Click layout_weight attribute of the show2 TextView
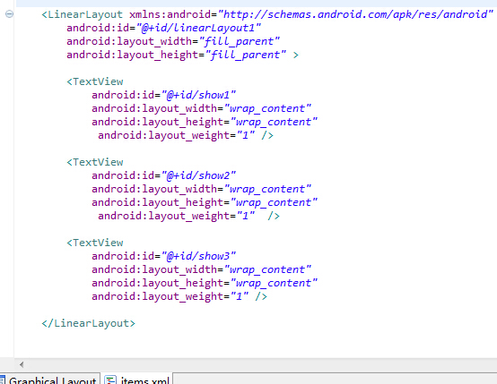Image resolution: width=497 pixels, height=384 pixels. click(176, 216)
